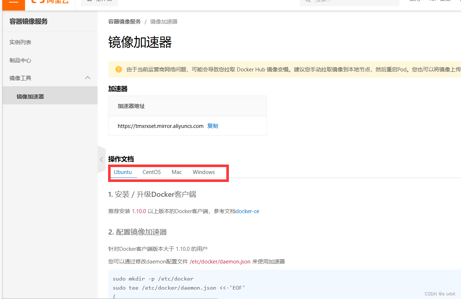Click the yellow warning notice icon
This screenshot has width=461, height=299.
119,69
